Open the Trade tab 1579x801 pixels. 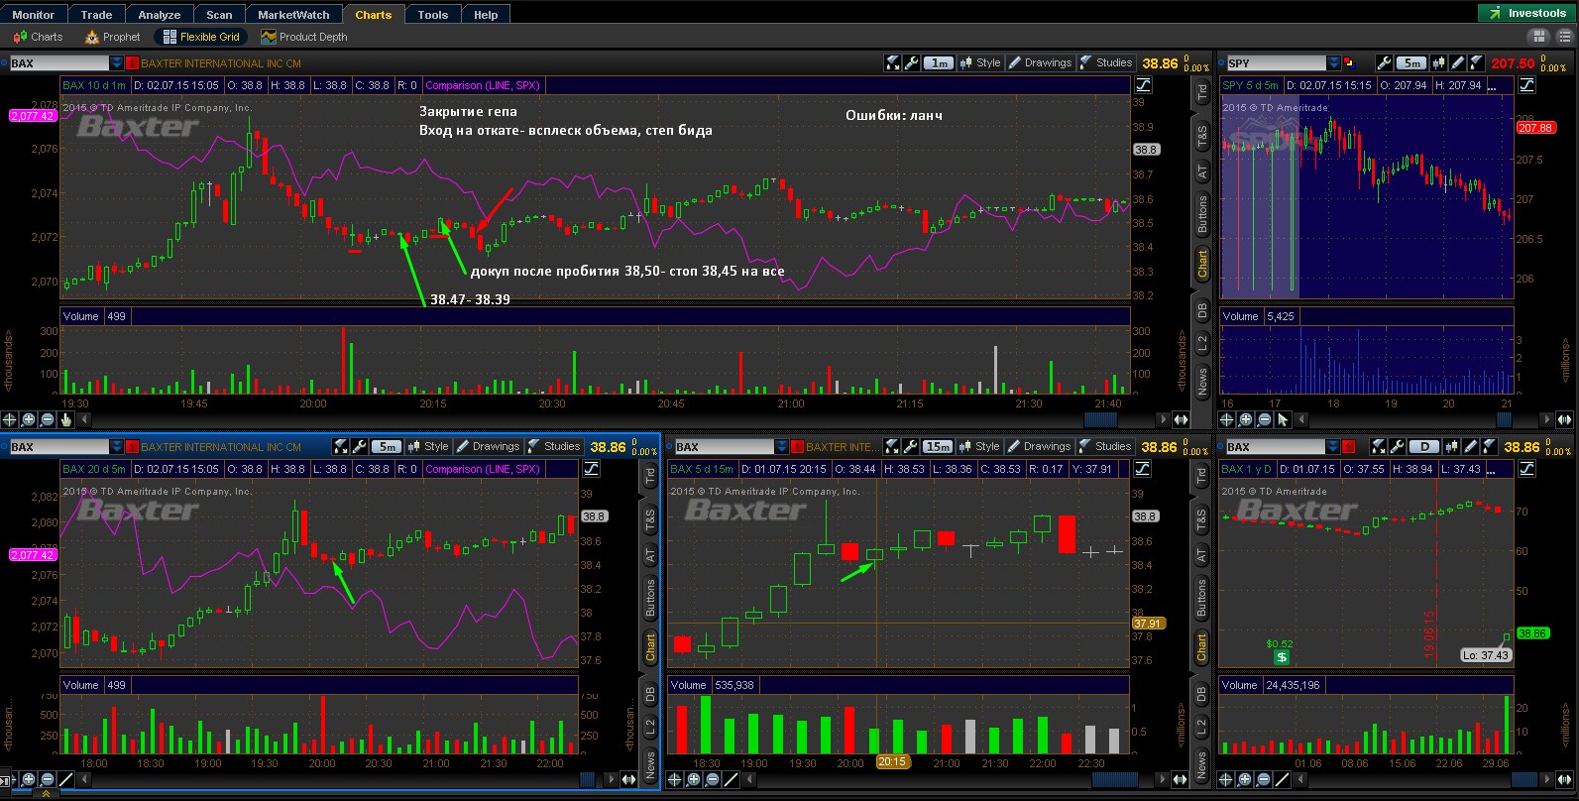pyautogui.click(x=96, y=15)
